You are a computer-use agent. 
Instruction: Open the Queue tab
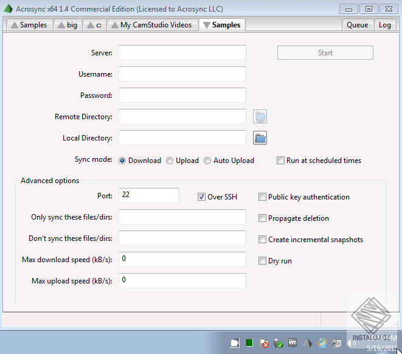[358, 25]
